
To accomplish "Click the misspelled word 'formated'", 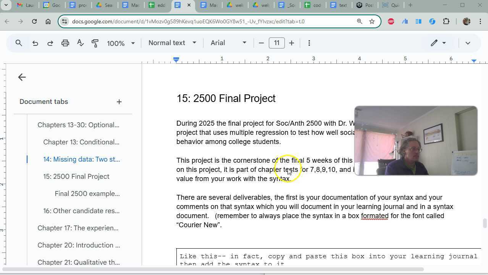I will [x=375, y=216].
